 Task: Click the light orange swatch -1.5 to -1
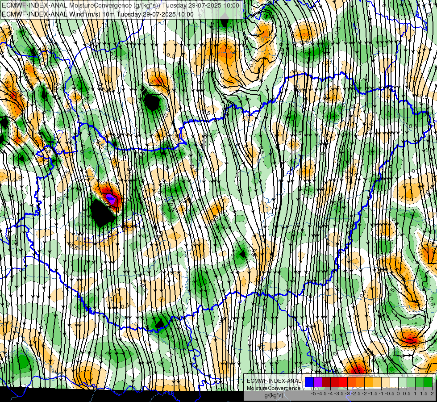pos(377,382)
